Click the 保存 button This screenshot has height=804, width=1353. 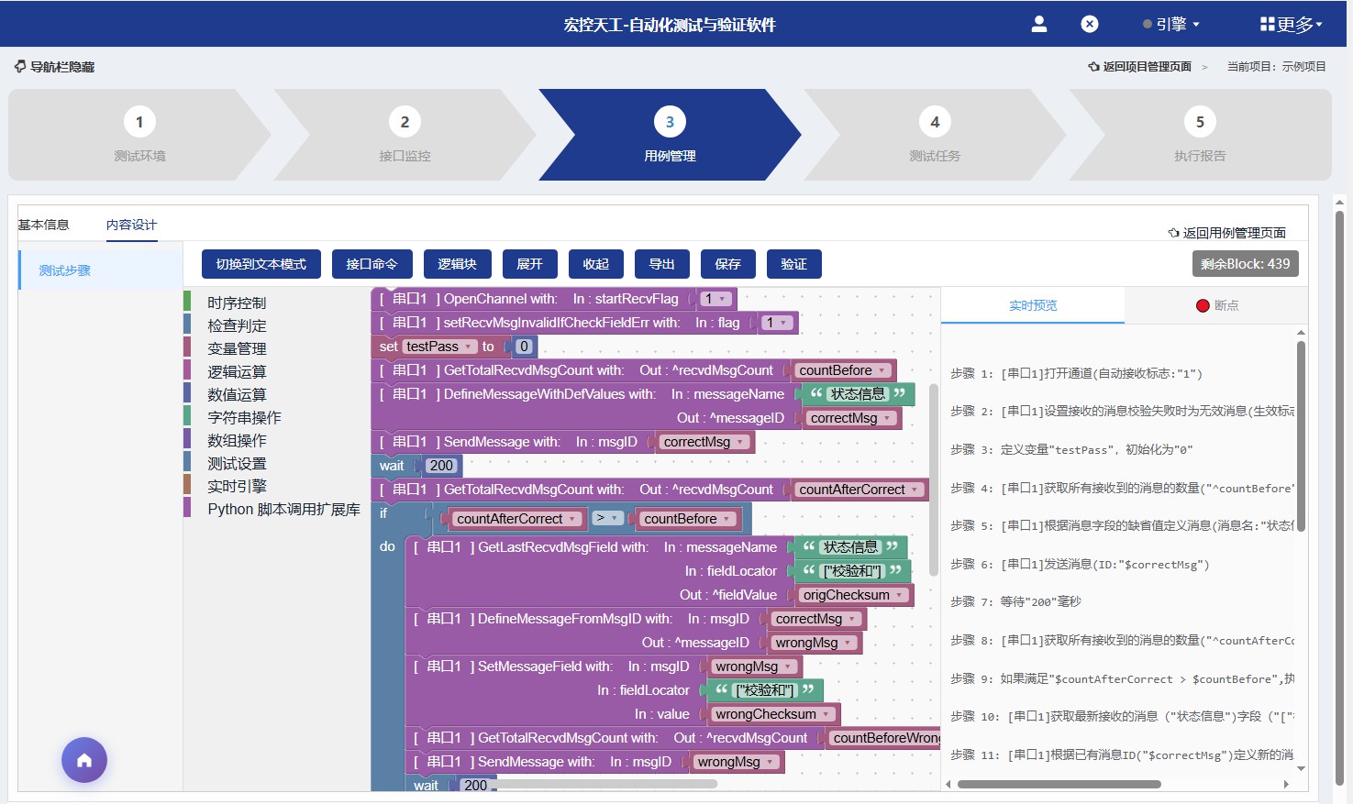tap(727, 264)
